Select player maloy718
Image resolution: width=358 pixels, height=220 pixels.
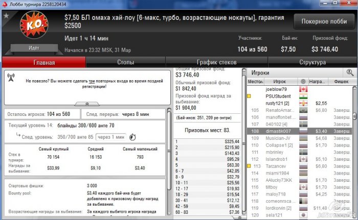tap(299, 194)
